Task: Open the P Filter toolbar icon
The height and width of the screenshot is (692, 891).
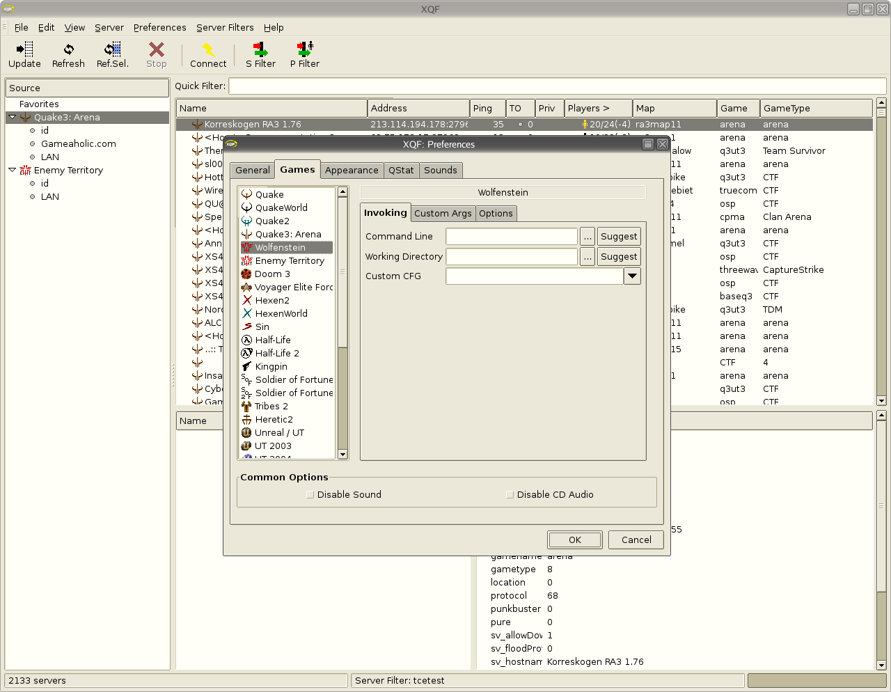Action: click(x=305, y=49)
